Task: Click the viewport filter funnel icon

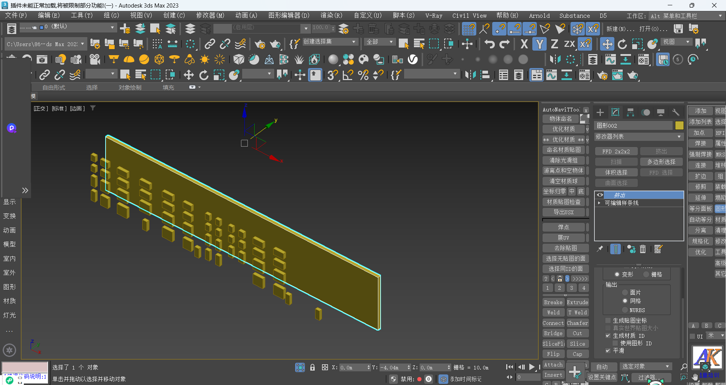Action: tap(93, 108)
